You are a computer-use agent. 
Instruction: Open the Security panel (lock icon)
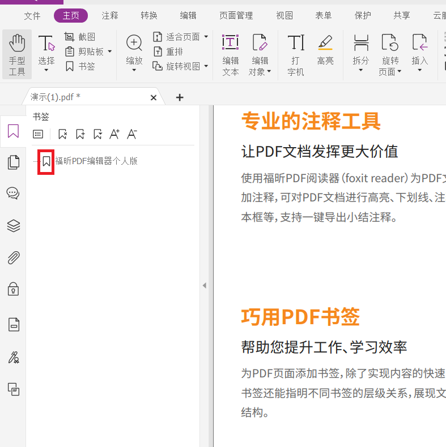(x=13, y=289)
